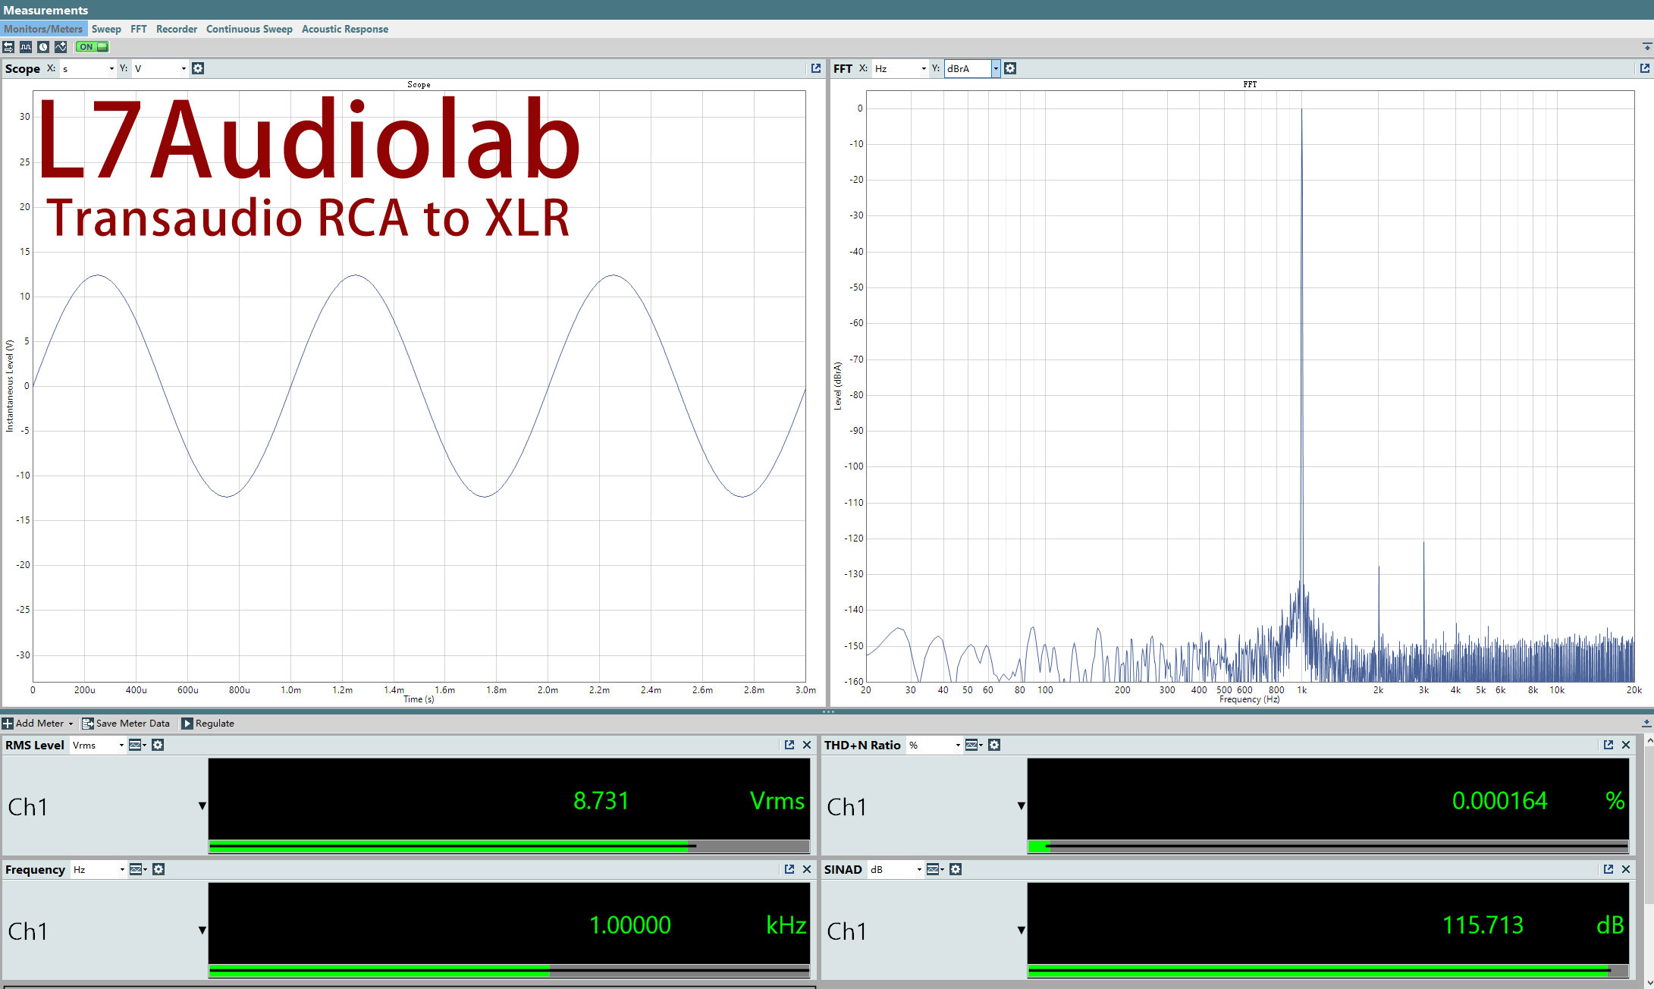
Task: Pop out the THD+N Ratio meter
Action: 1608,745
